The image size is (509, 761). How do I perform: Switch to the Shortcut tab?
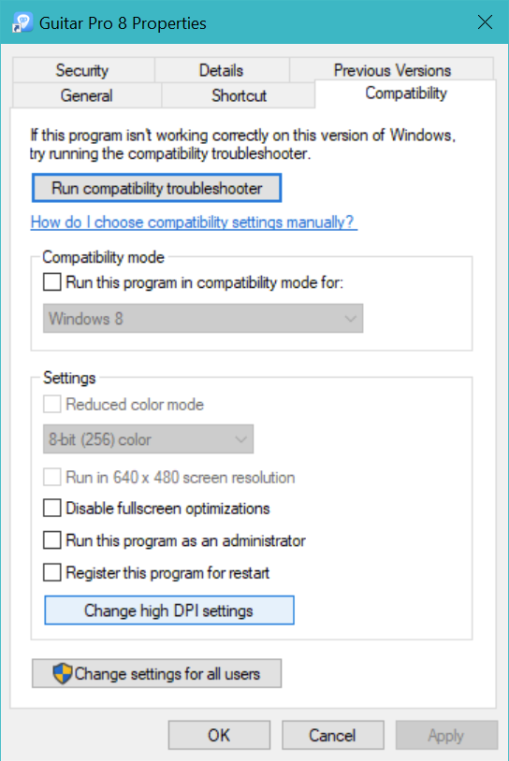[239, 95]
